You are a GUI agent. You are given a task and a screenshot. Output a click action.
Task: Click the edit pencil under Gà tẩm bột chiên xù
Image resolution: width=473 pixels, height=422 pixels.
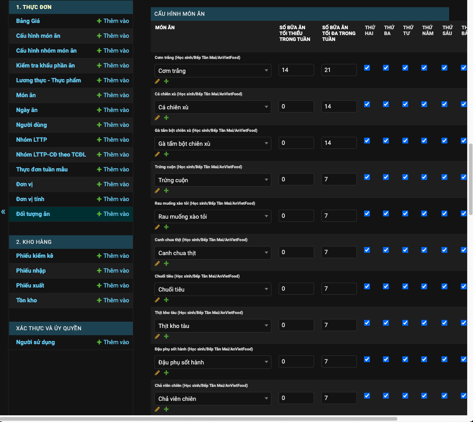coord(157,154)
